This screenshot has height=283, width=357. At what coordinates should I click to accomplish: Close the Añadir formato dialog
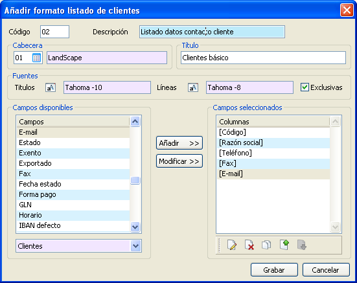[x=347, y=10]
